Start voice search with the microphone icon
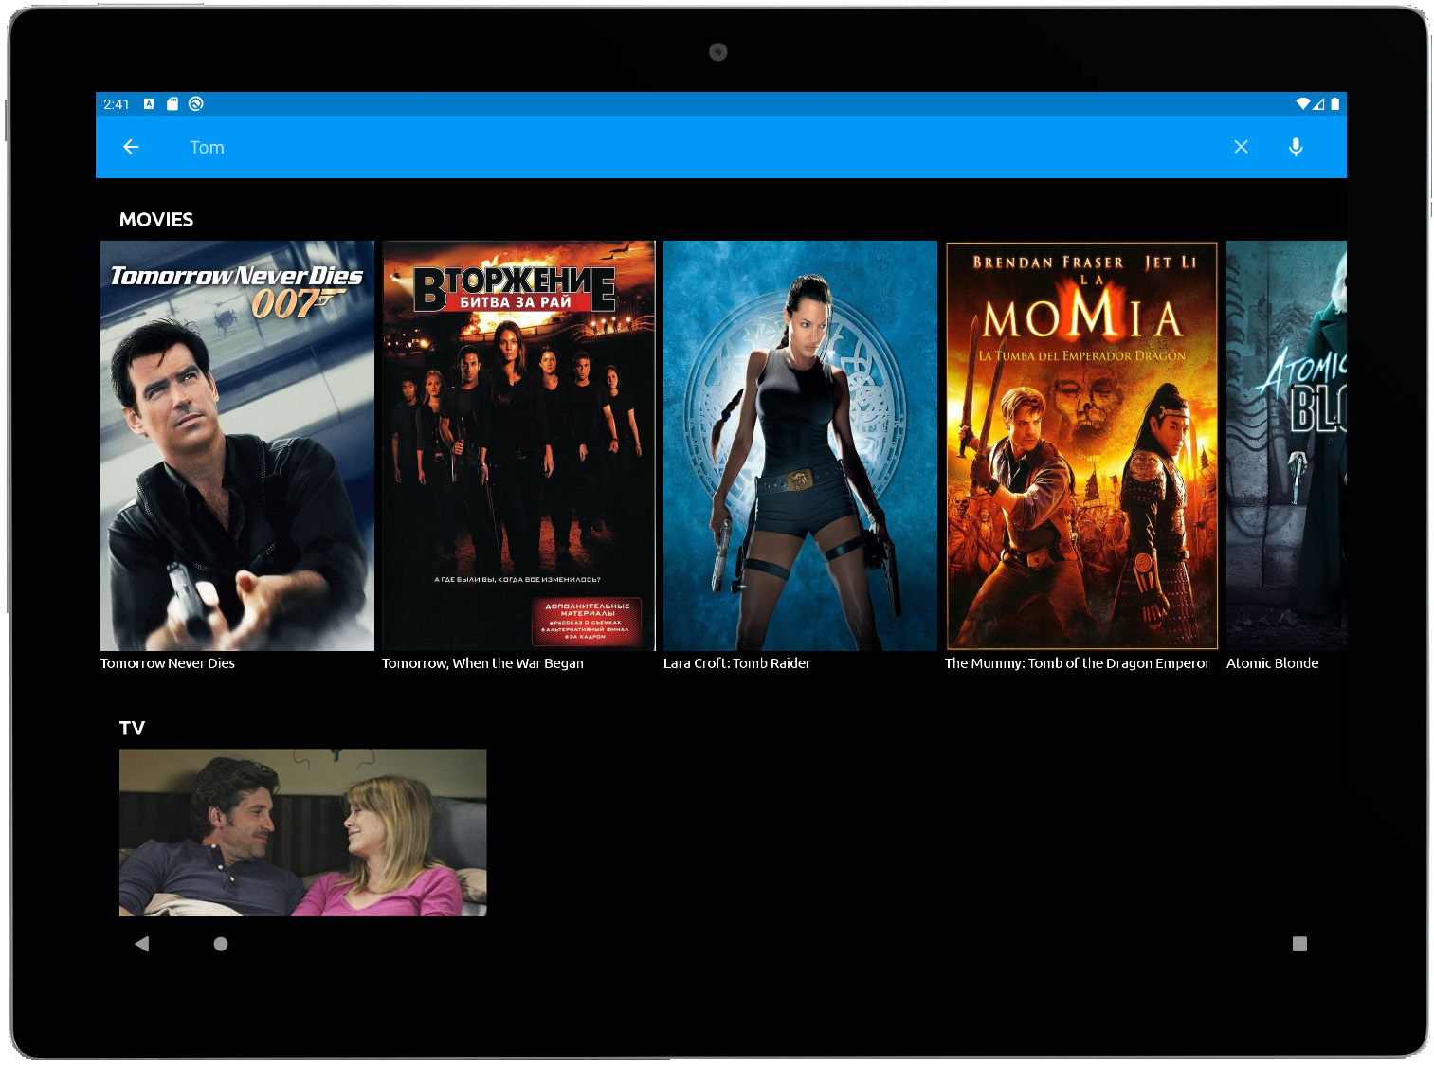Screen dimensions: 1434x1068 click(x=1296, y=147)
